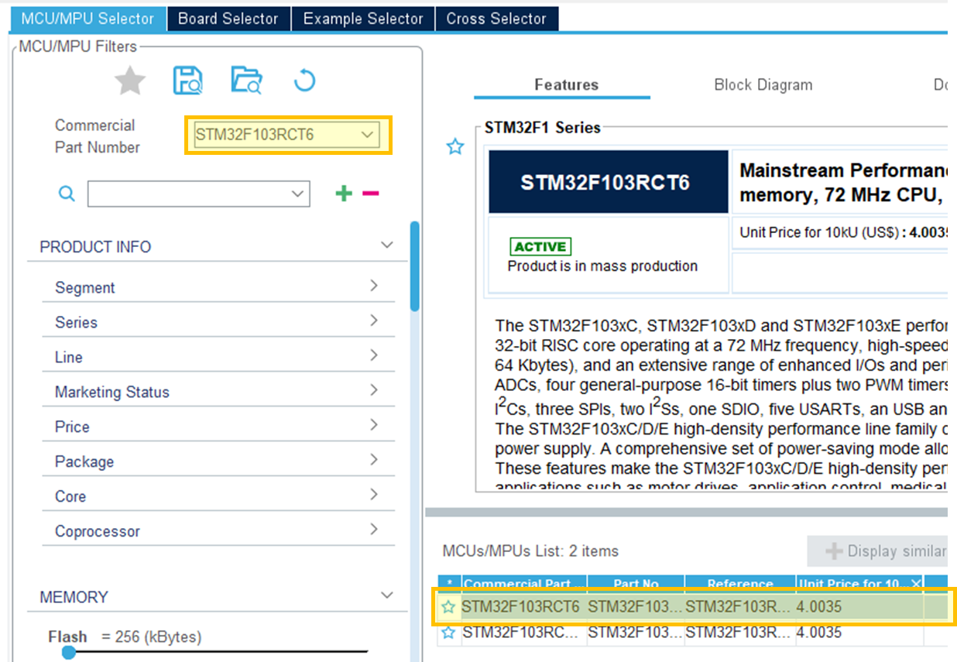Click the star column header in MCU list
The image size is (957, 662).
(x=449, y=584)
